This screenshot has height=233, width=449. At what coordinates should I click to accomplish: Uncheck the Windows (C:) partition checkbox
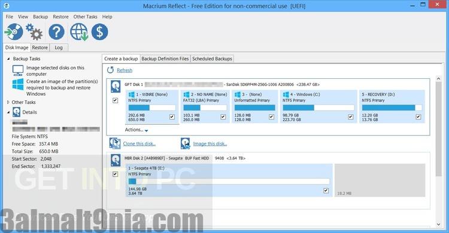coord(350,116)
